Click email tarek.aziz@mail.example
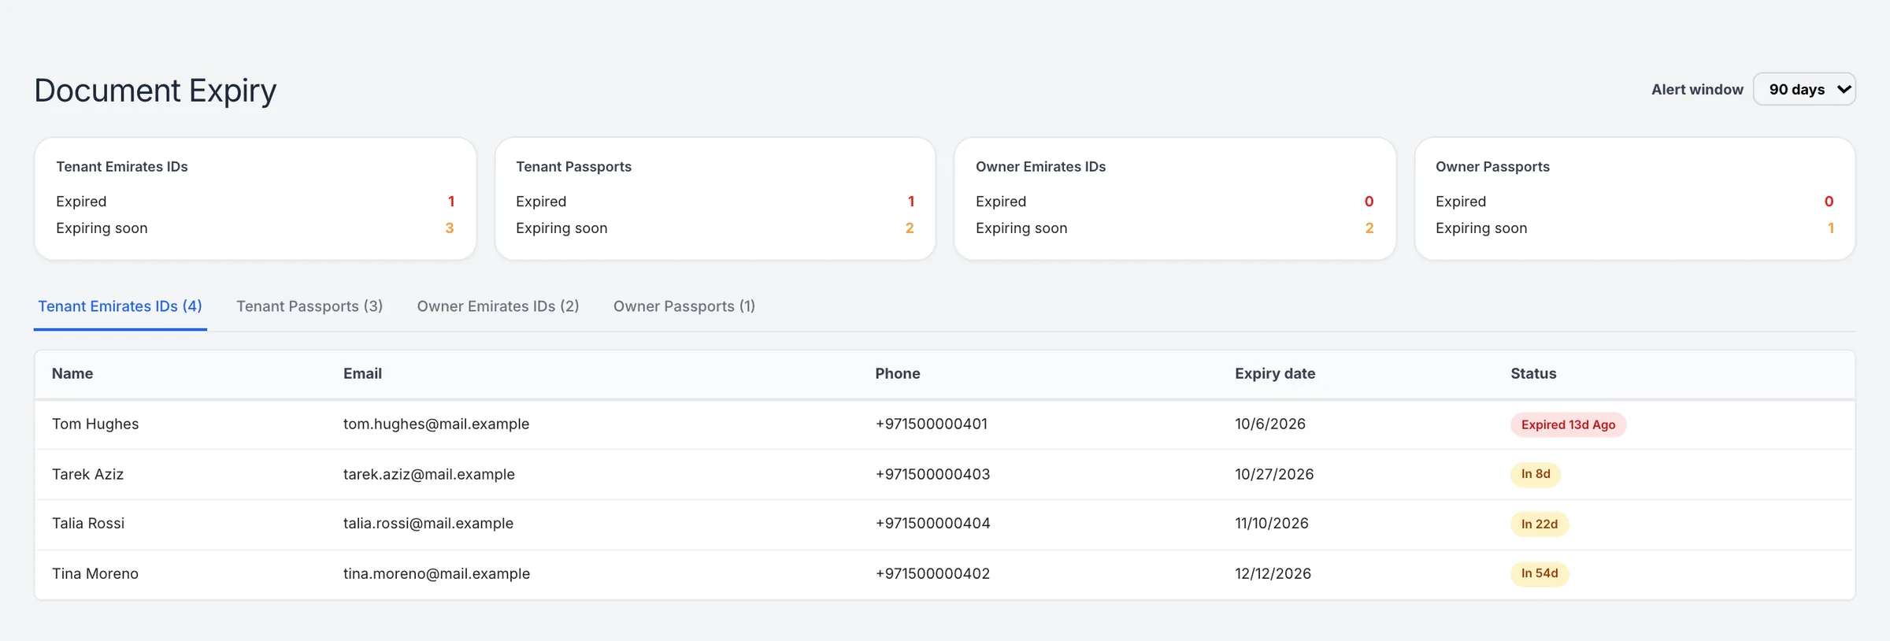Image resolution: width=1890 pixels, height=641 pixels. pos(429,475)
